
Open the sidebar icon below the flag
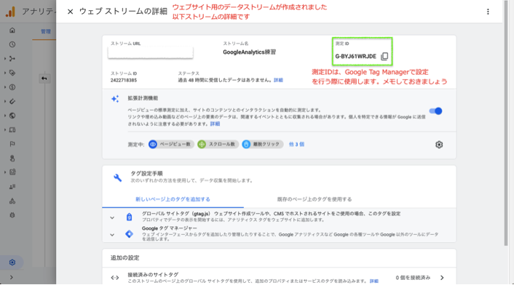coord(12,158)
